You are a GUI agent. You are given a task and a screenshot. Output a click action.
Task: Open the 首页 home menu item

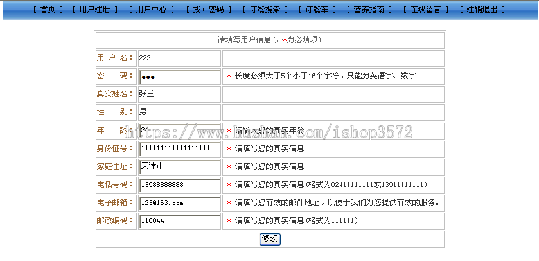pos(48,10)
